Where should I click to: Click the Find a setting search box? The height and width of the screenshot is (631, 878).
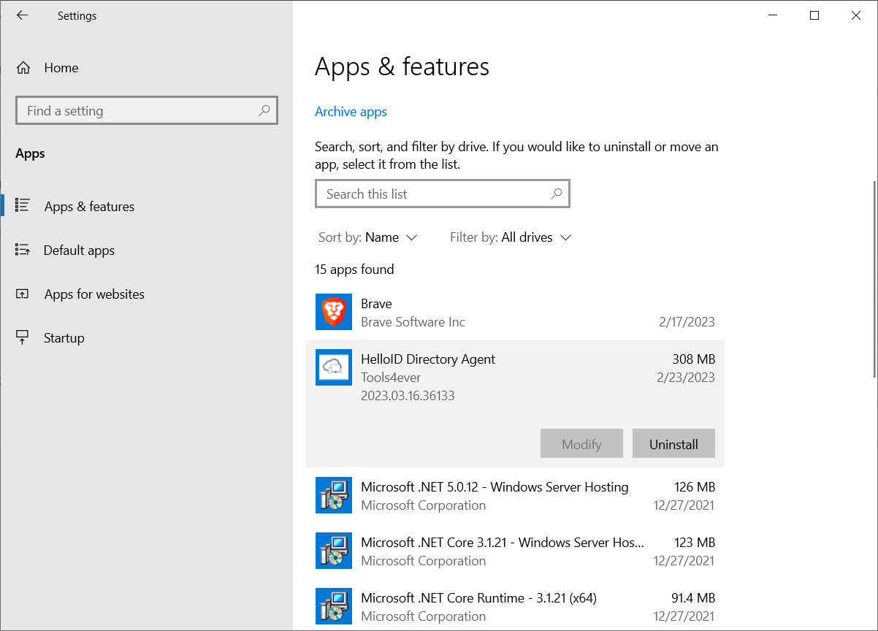[147, 111]
